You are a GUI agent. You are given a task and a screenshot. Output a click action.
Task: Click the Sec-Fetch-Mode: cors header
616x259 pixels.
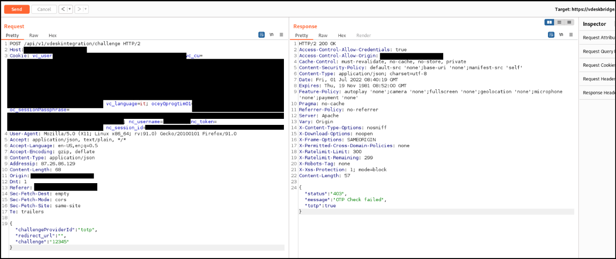38,200
